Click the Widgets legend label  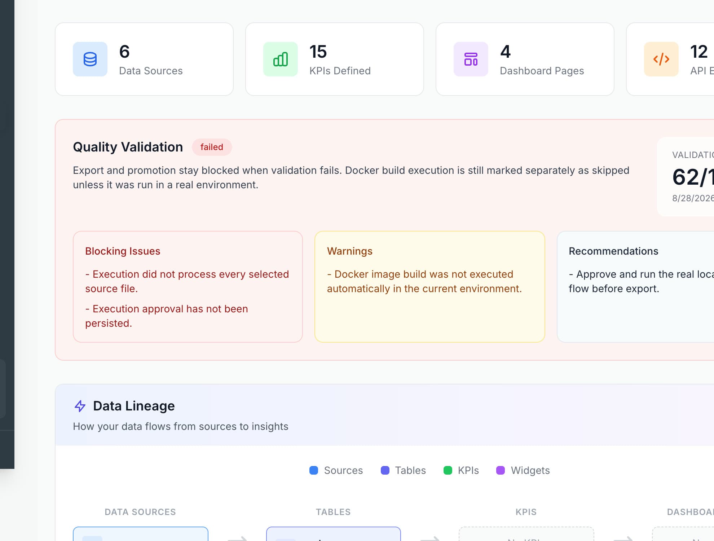pos(530,470)
